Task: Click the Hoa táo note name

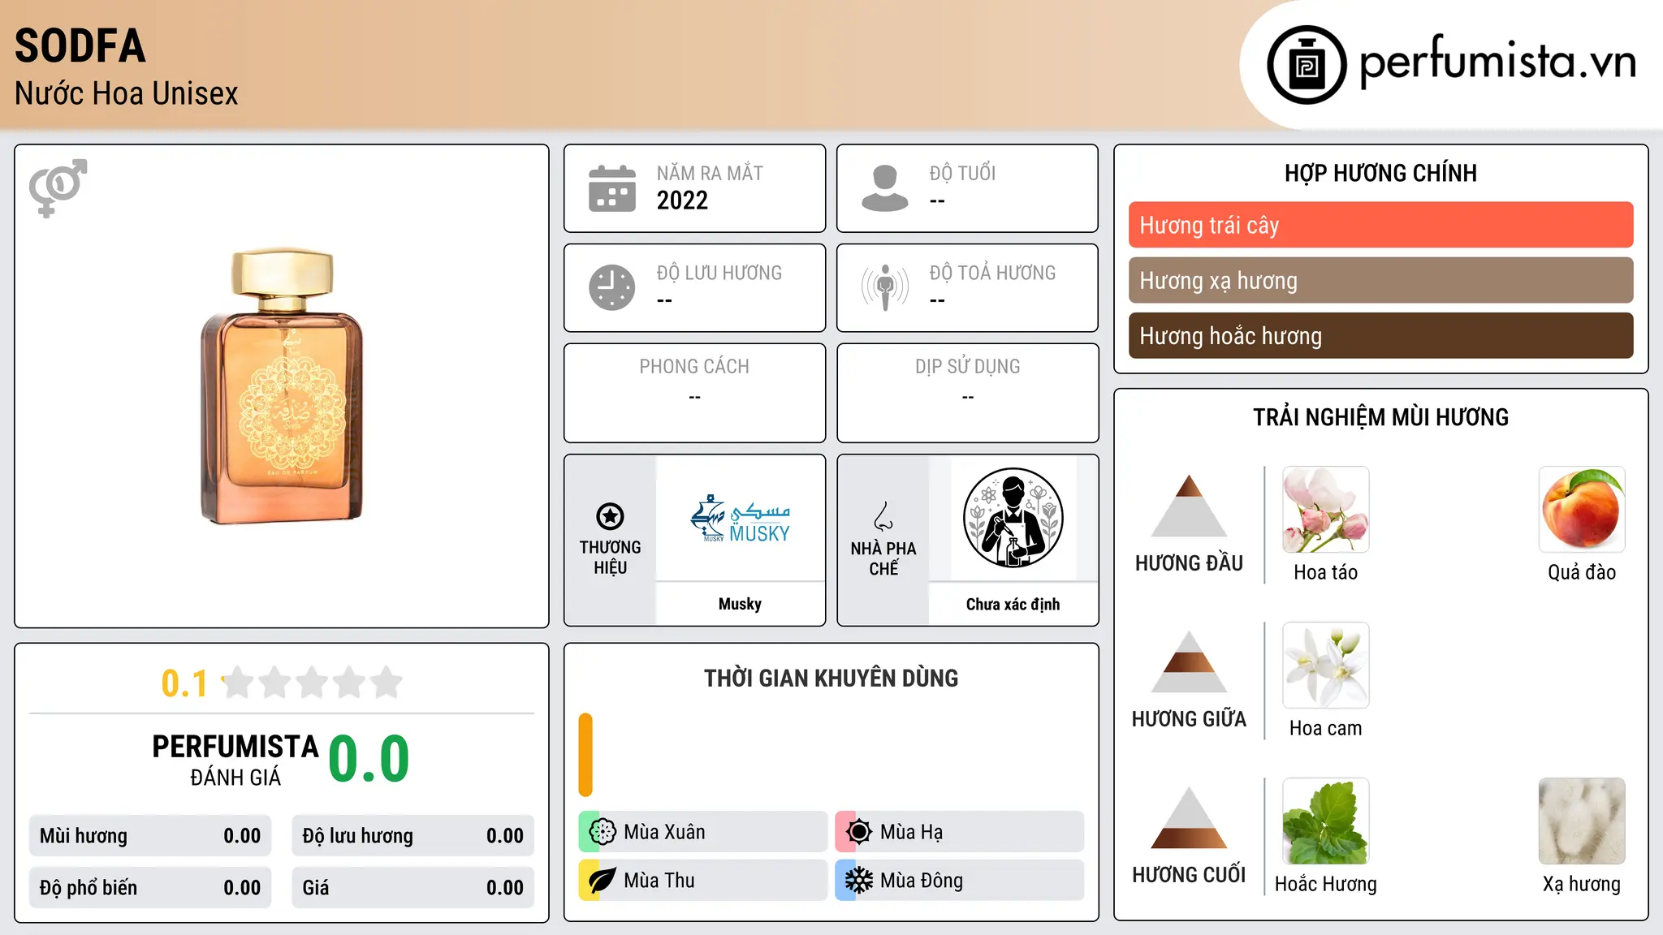Action: pyautogui.click(x=1326, y=572)
